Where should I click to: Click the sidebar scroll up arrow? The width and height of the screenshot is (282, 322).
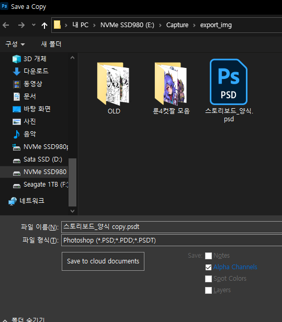click(x=72, y=57)
